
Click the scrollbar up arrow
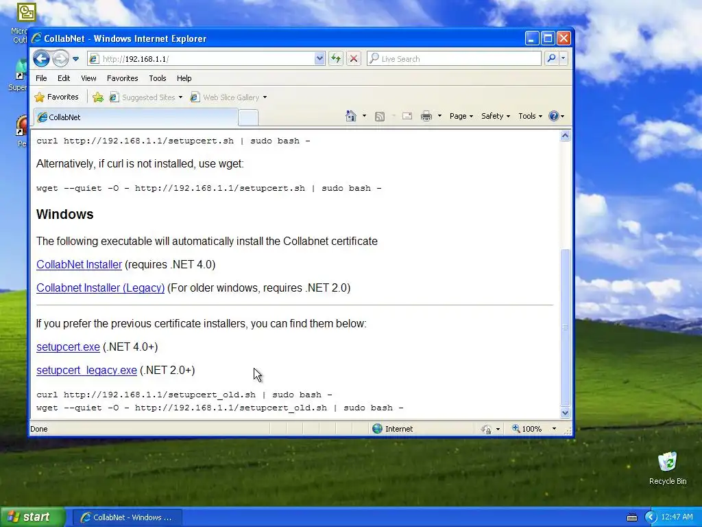[x=565, y=135]
